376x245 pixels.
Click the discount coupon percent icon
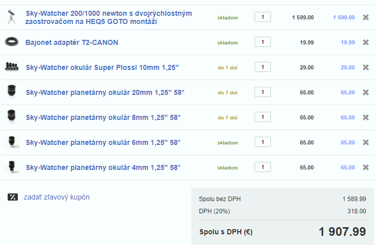[x=13, y=197]
